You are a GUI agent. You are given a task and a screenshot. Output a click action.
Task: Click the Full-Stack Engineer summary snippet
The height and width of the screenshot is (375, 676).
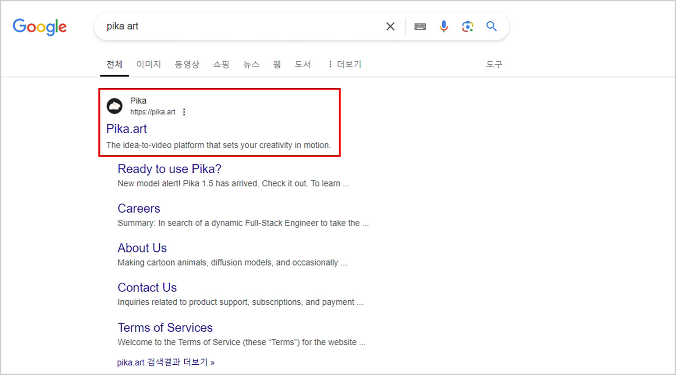point(243,223)
